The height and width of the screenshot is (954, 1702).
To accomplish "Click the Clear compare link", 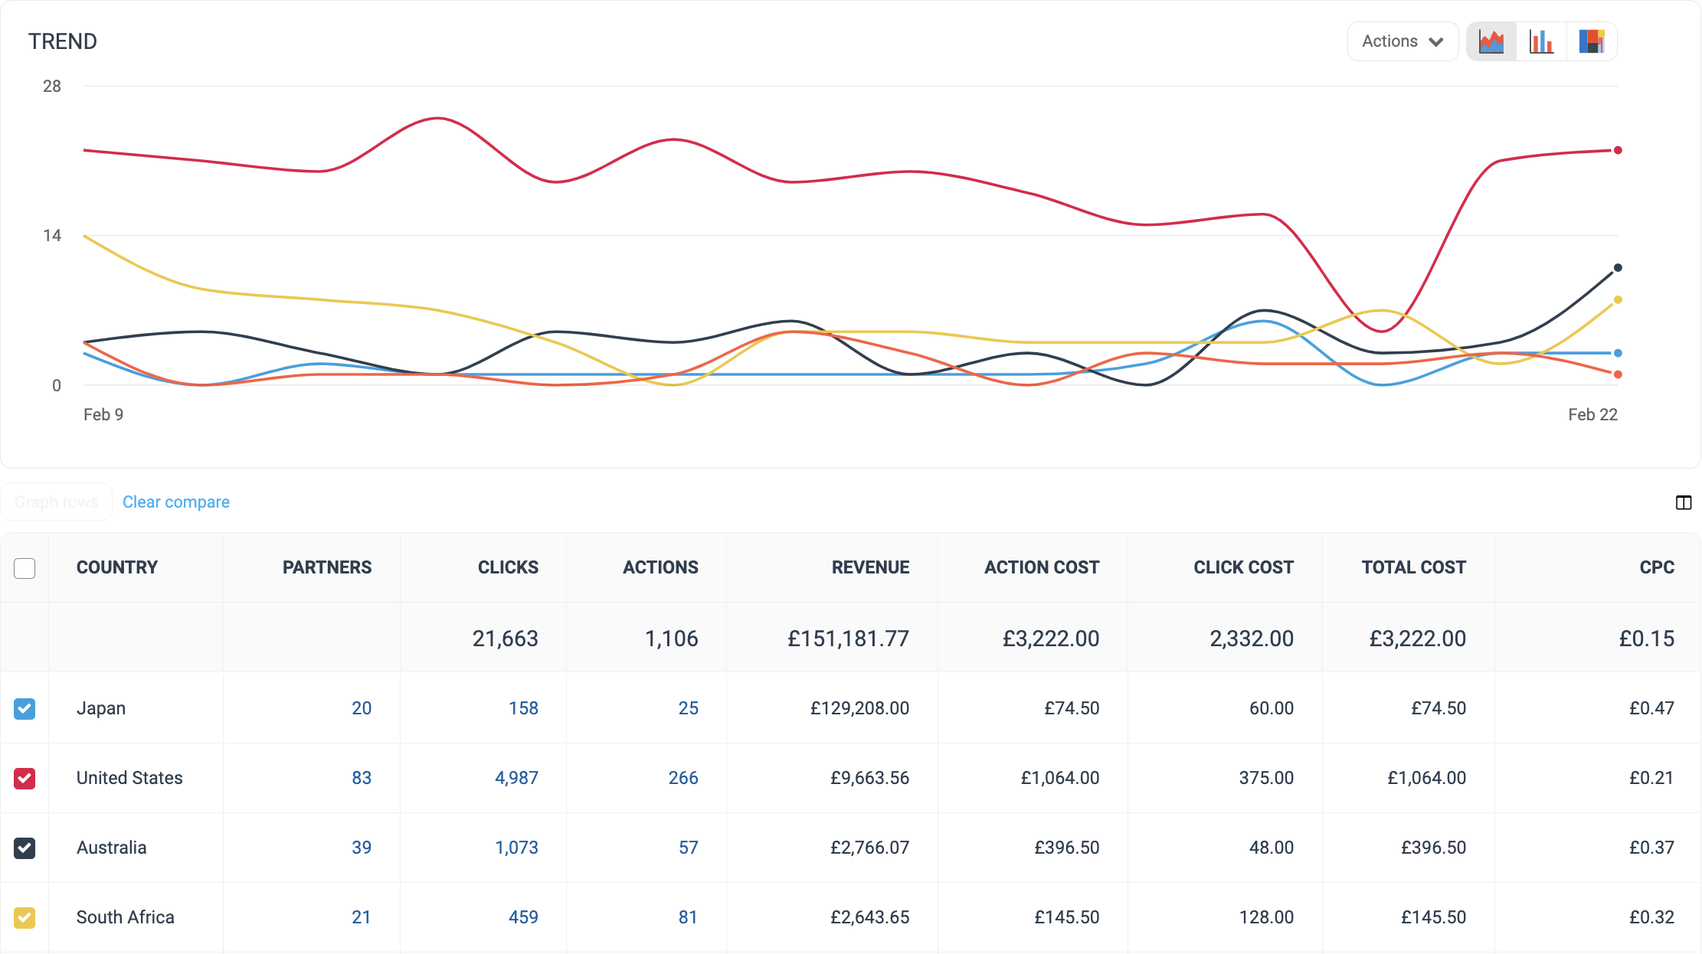I will click(x=176, y=502).
